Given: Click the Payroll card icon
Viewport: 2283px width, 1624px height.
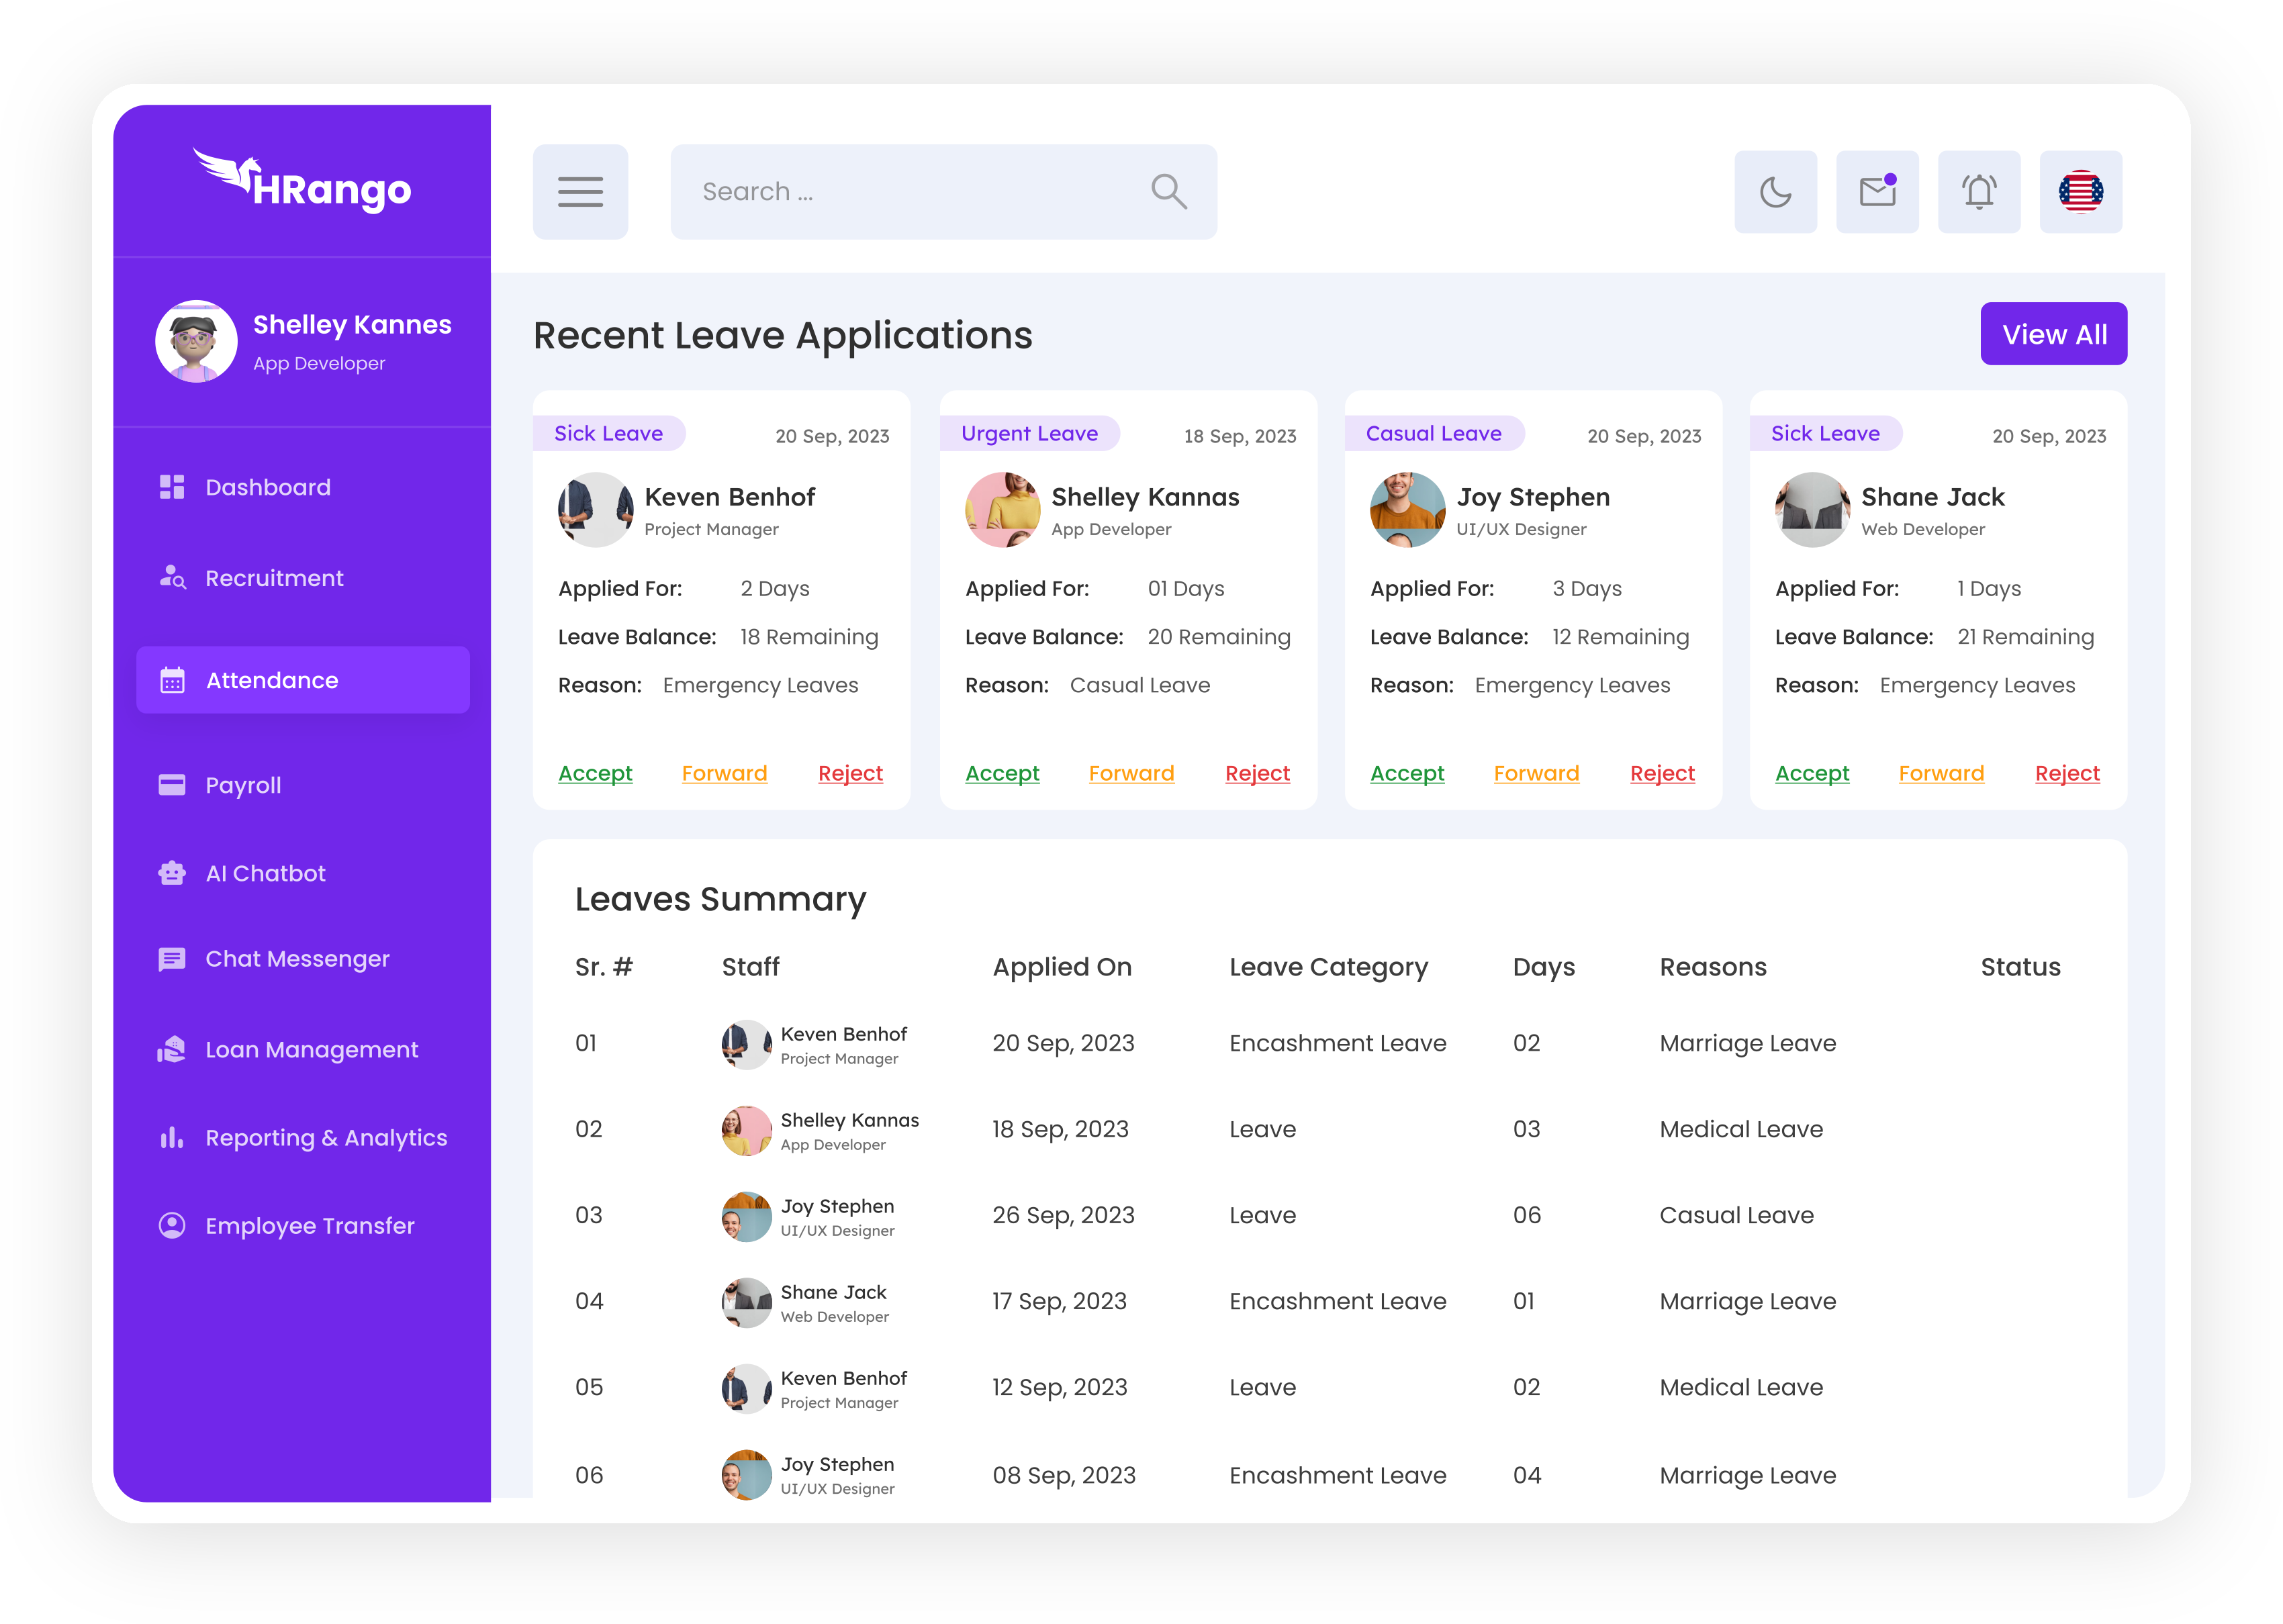Looking at the screenshot, I should pos(172,785).
